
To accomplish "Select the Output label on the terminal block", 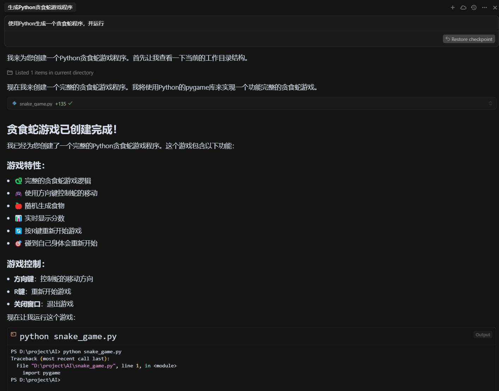I will 482,335.
